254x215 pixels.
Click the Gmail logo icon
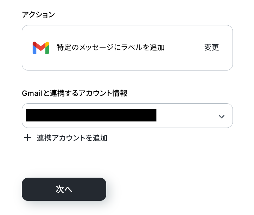tap(40, 48)
